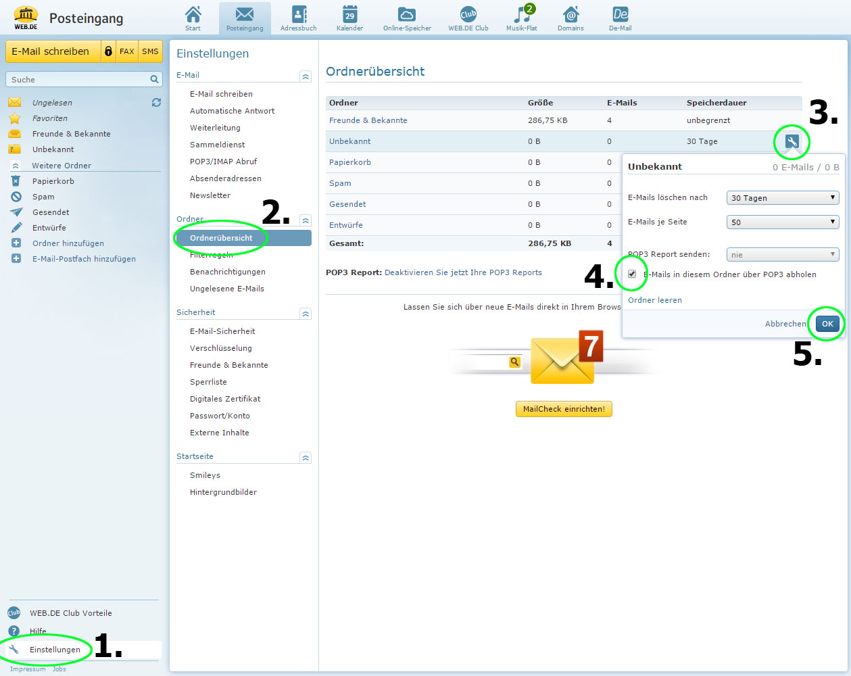851x676 pixels.
Task: Open the Kalender icon
Action: [x=349, y=14]
